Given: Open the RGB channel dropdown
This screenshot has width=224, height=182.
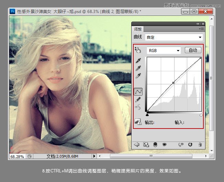Looking at the screenshot, I should pos(164,50).
